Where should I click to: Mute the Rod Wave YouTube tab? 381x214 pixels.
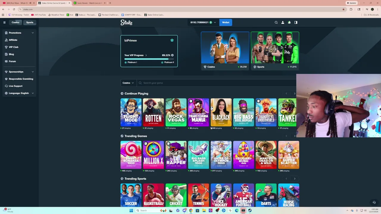tap(30, 3)
